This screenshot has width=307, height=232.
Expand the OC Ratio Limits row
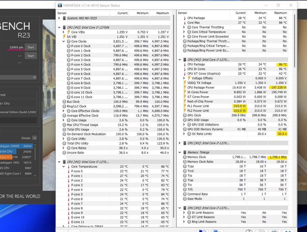(184, 134)
